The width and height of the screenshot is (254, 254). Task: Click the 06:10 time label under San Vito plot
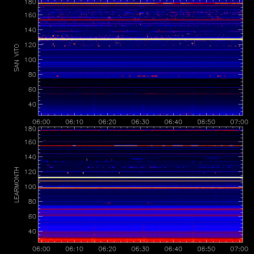[74, 122]
